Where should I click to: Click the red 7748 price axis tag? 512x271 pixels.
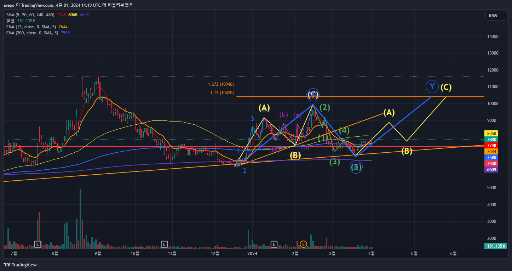pyautogui.click(x=491, y=146)
